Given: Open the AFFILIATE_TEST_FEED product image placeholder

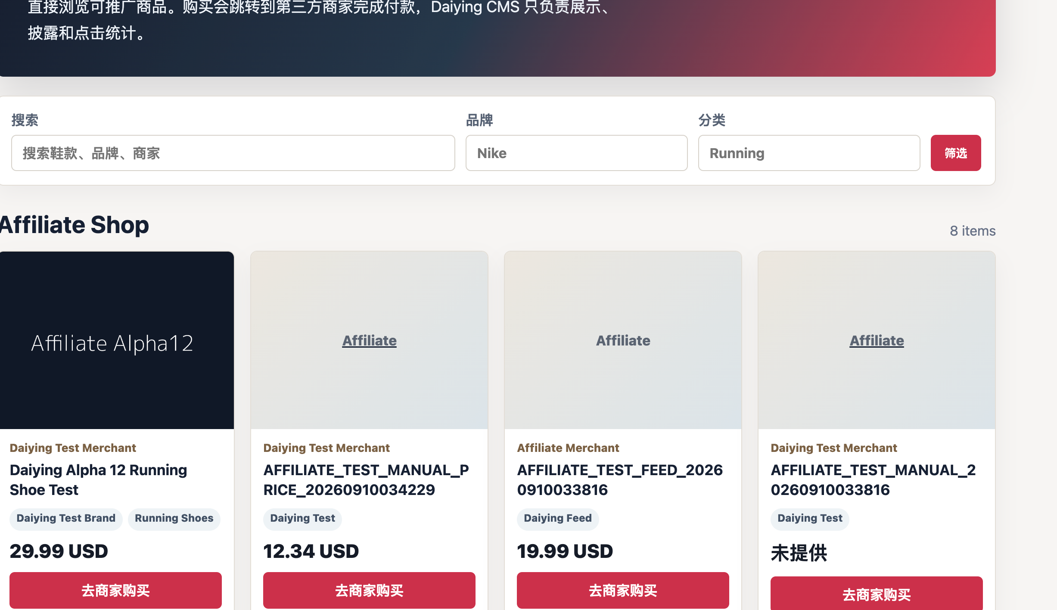Looking at the screenshot, I should tap(623, 341).
